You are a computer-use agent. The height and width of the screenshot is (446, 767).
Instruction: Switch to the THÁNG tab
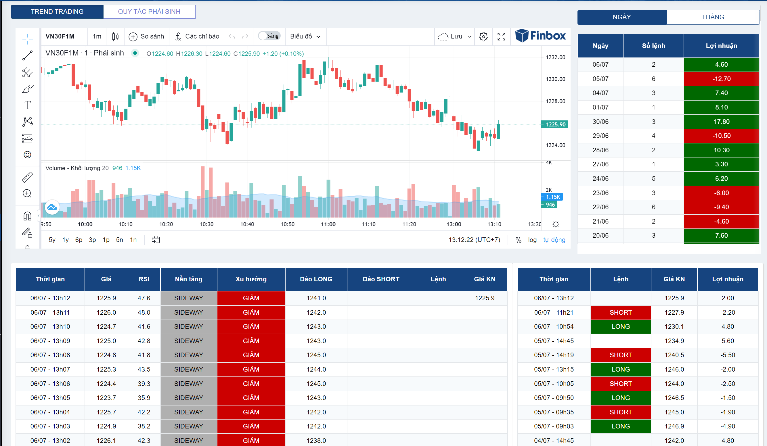(713, 17)
